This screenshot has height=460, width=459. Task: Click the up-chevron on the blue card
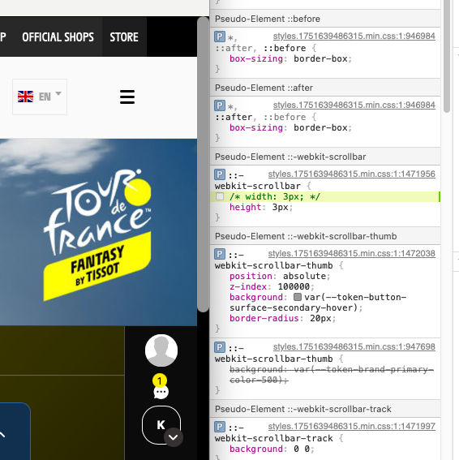2,435
